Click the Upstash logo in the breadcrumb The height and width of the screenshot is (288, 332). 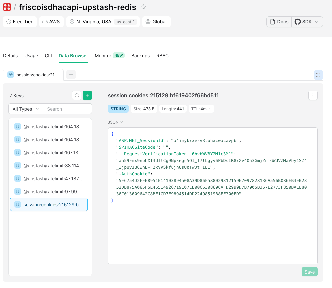tap(7, 7)
